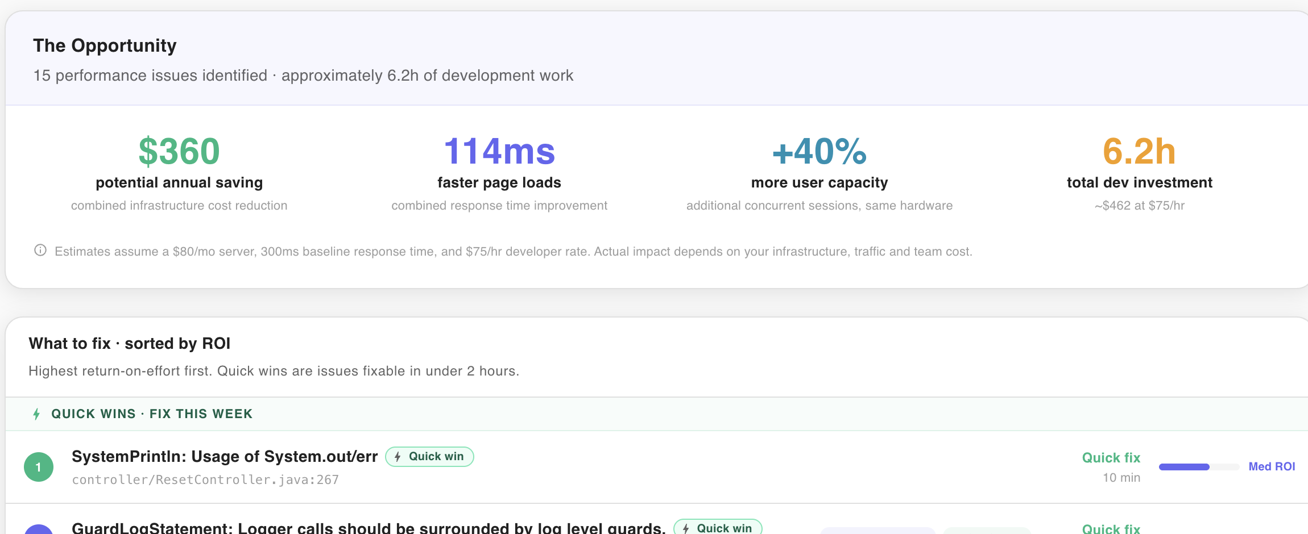Click the green number 1 circle badge
Image resolution: width=1308 pixels, height=534 pixels.
click(39, 467)
